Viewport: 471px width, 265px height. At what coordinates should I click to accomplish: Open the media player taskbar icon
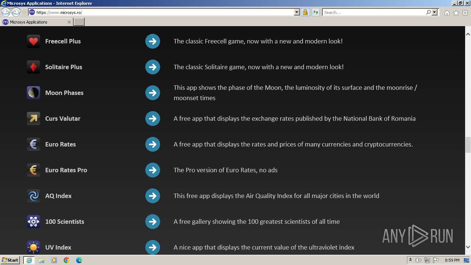[54, 260]
